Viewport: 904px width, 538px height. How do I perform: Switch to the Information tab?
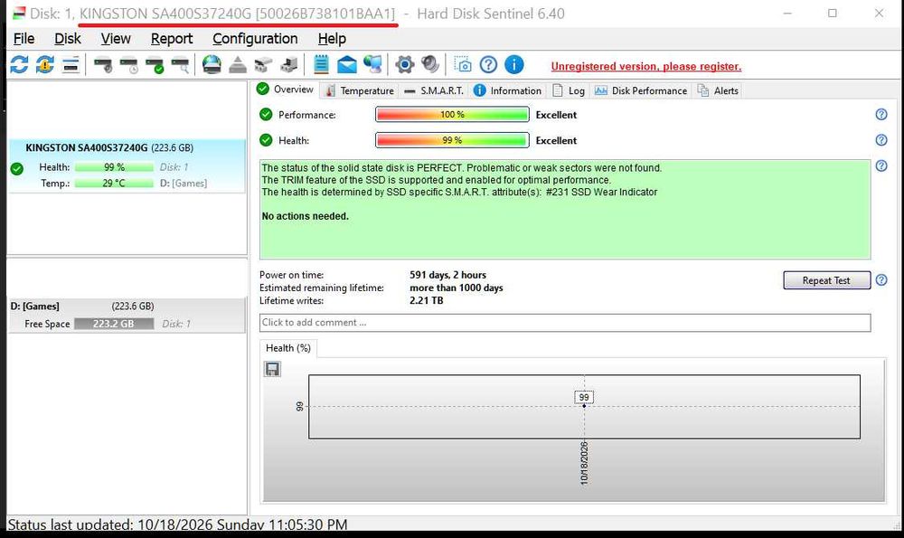(508, 90)
